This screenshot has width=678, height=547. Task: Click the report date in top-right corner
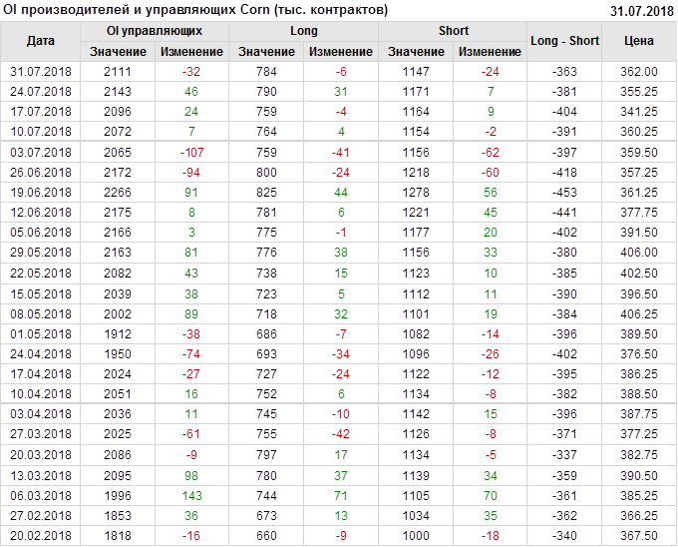[x=641, y=11]
